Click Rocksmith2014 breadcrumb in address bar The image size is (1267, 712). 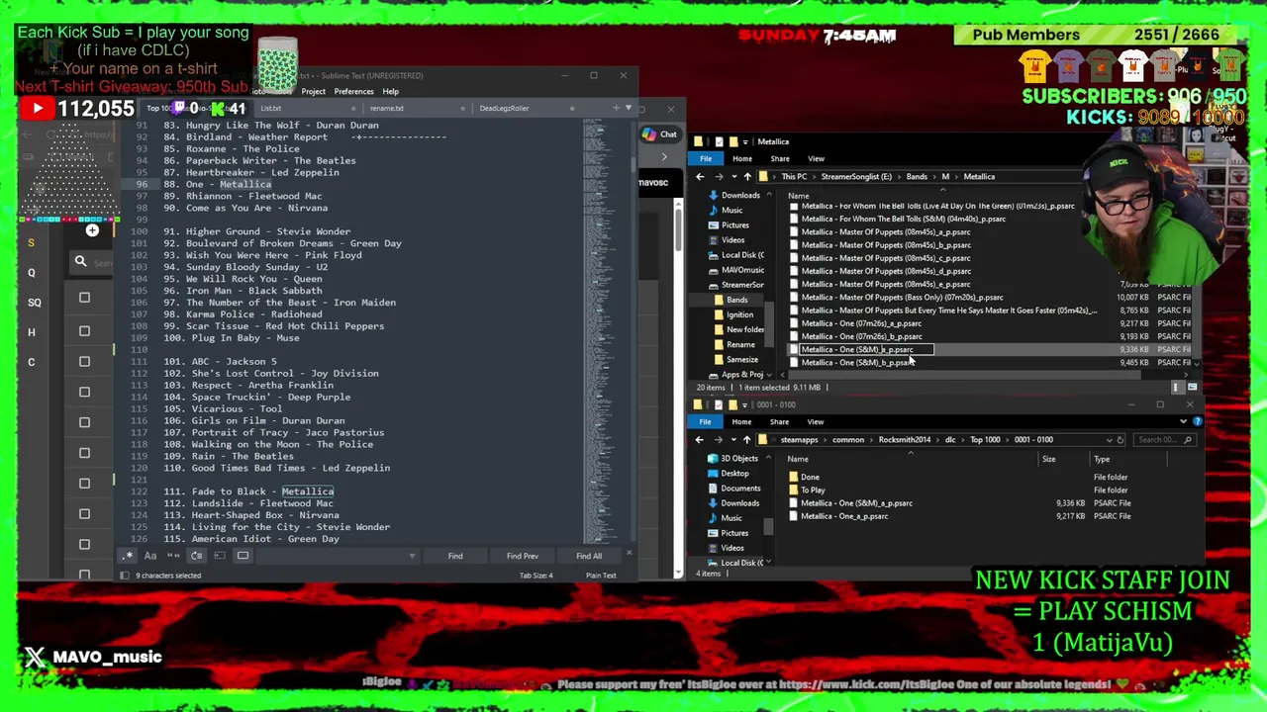905,439
